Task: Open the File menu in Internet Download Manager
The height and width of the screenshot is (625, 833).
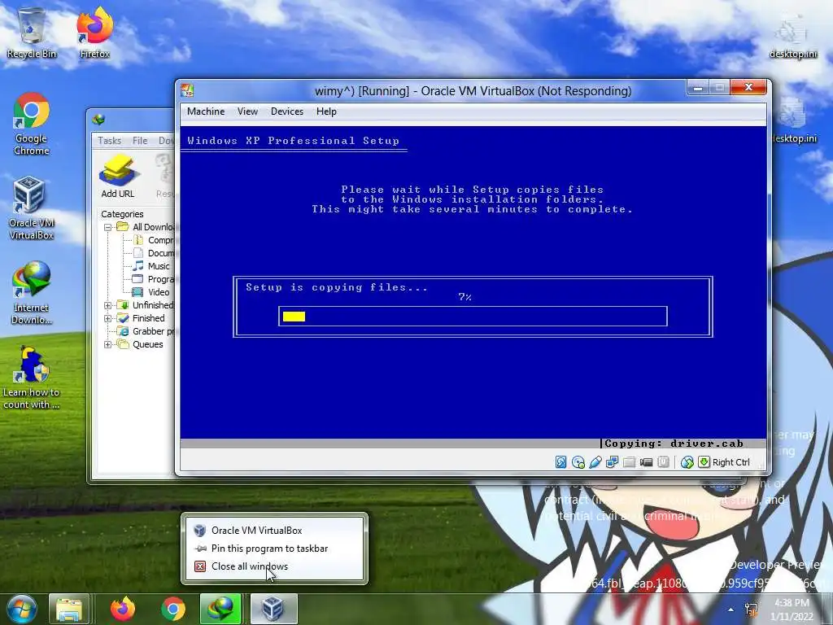Action: click(140, 140)
